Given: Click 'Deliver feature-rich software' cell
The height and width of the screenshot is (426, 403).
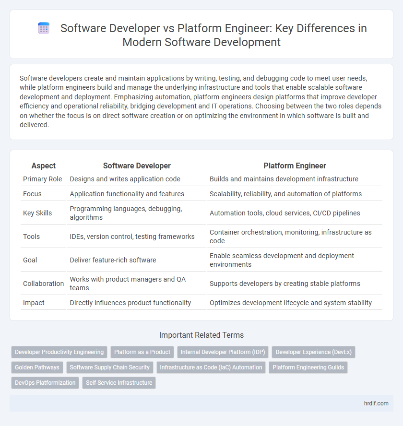Looking at the screenshot, I should (137, 260).
